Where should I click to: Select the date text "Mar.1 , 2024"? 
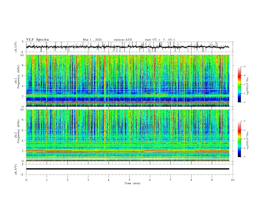[x=92, y=40]
